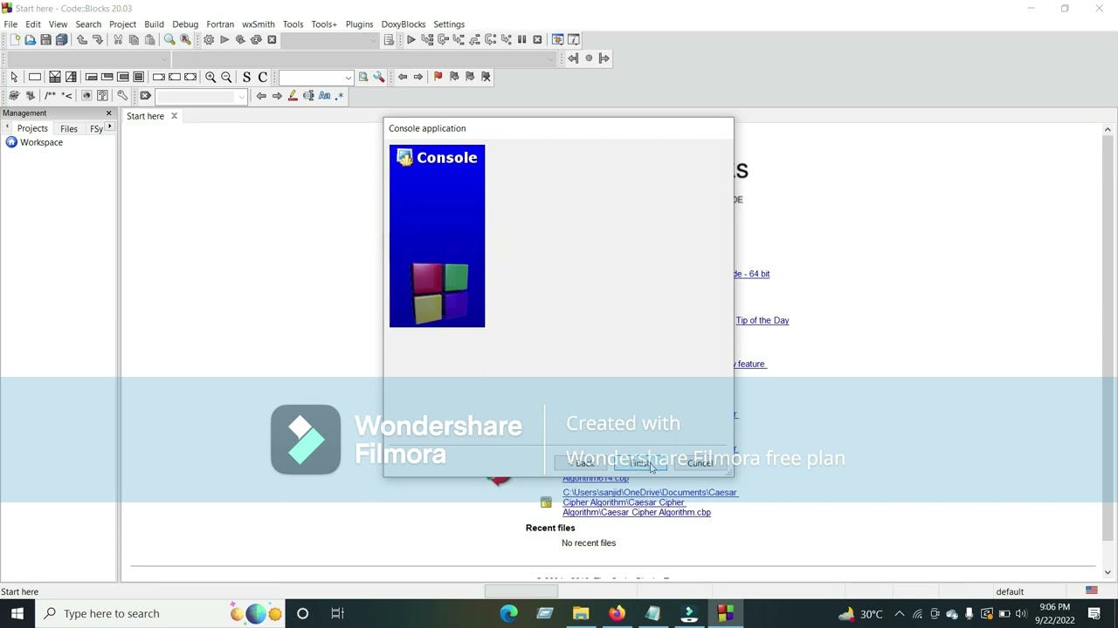Open the Plugins menu
Viewport: 1118px width, 628px height.
tap(359, 24)
